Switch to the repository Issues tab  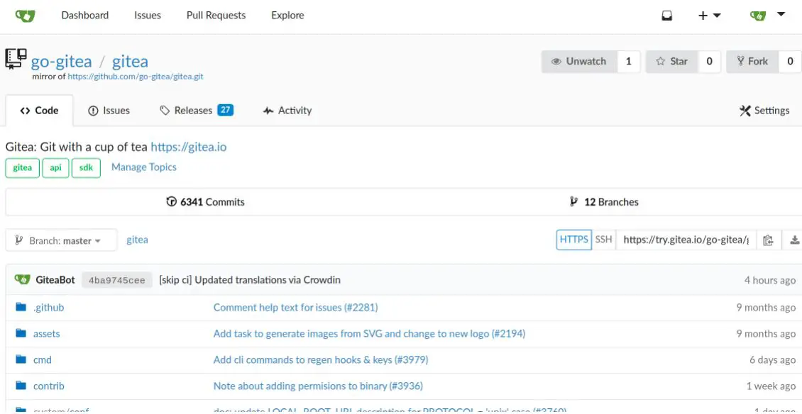(x=109, y=111)
